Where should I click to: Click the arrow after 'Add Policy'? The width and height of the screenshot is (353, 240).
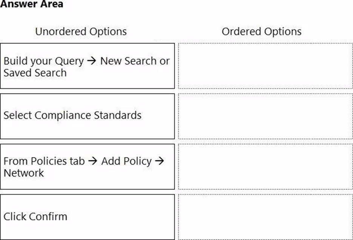(160, 161)
